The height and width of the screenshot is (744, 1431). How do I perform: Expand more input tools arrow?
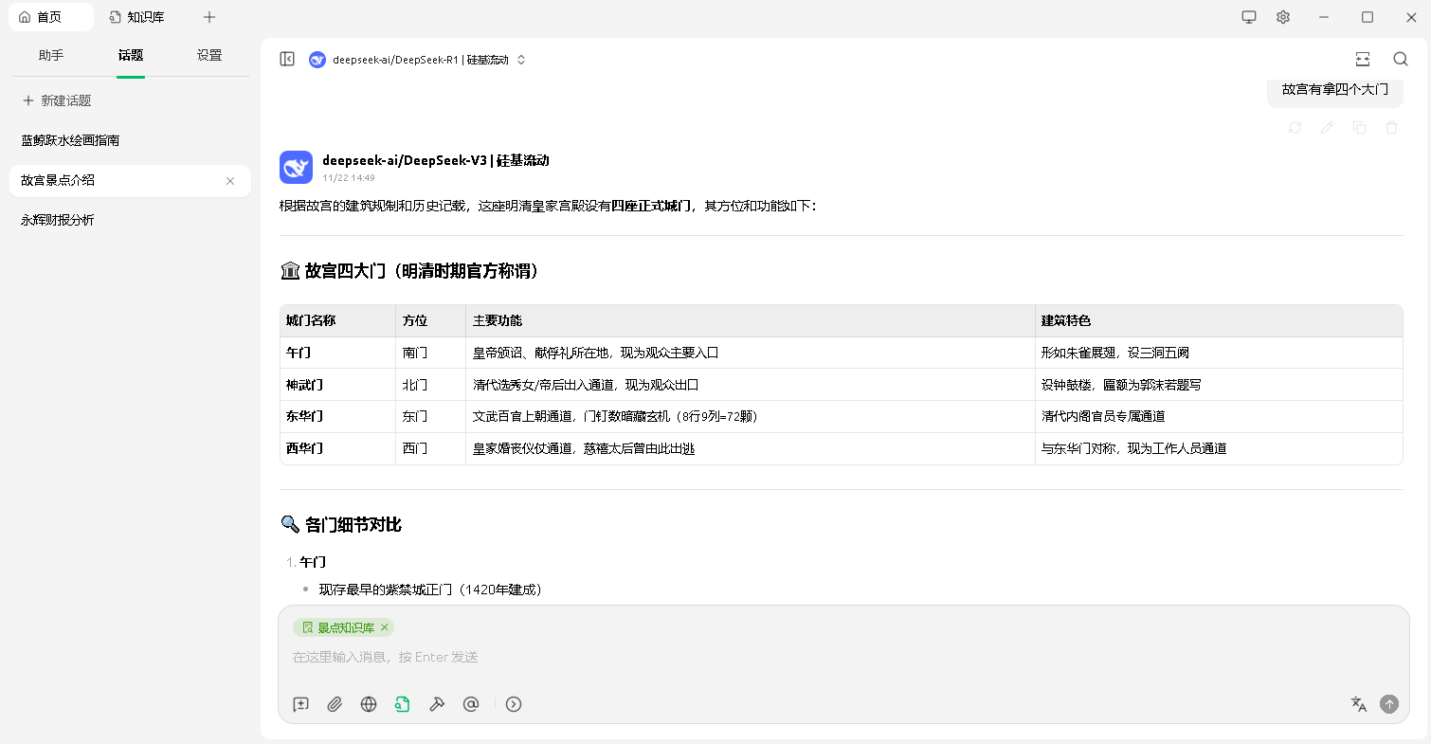514,704
